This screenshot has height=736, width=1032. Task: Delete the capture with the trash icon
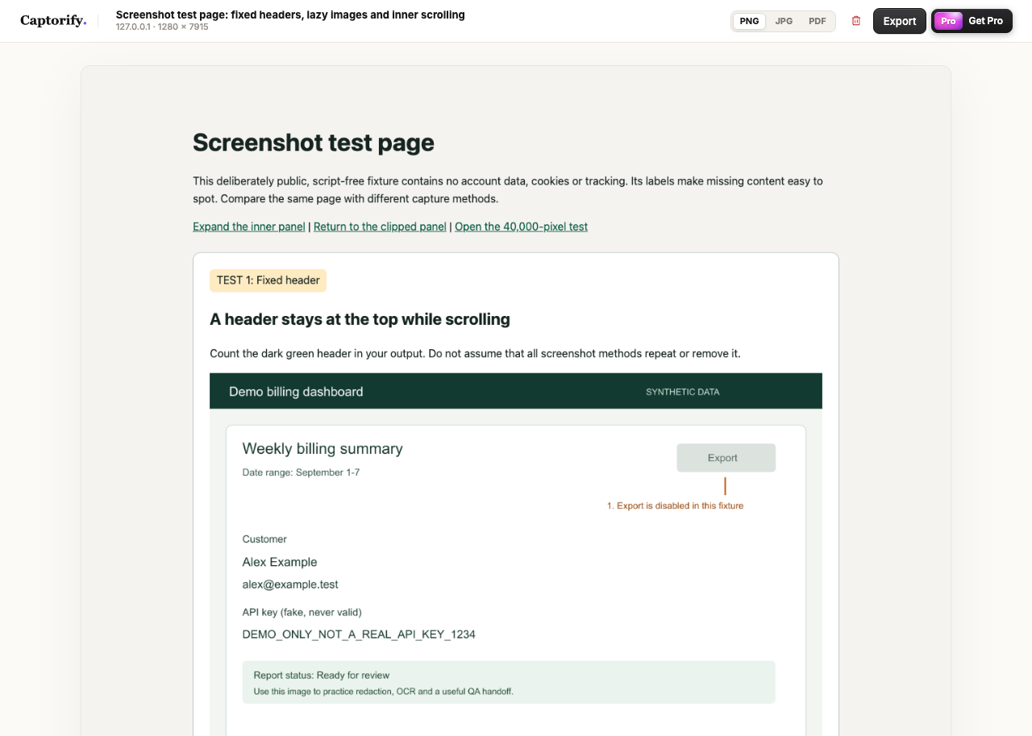click(856, 21)
